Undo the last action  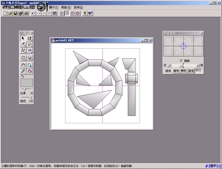point(33,13)
